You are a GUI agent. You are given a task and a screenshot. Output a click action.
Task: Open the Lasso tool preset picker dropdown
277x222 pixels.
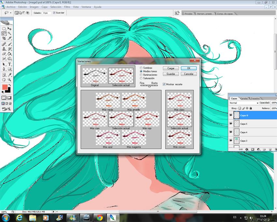(x=11, y=13)
